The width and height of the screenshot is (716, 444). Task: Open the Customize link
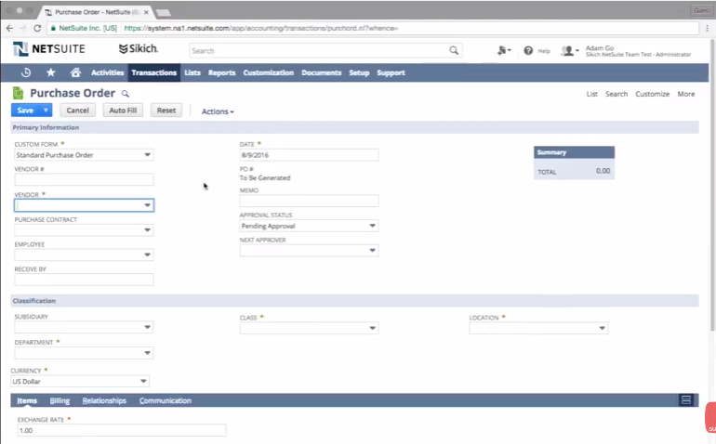652,94
